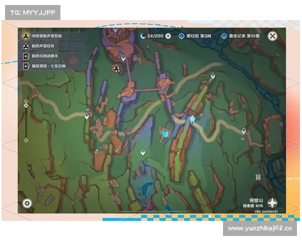Select the 新的可挑战牌手 card challenge entry
Image resolution: width=302 pixels, height=241 pixels.
53,56
